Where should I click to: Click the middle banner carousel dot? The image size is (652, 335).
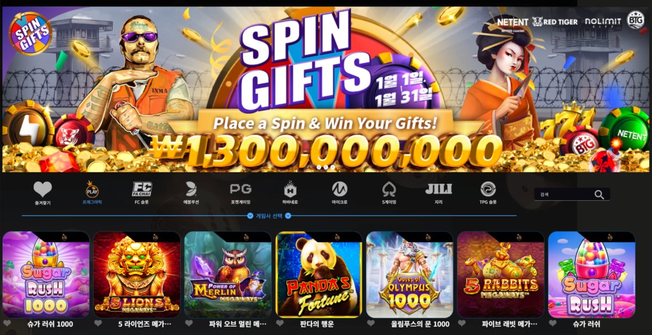(x=325, y=167)
